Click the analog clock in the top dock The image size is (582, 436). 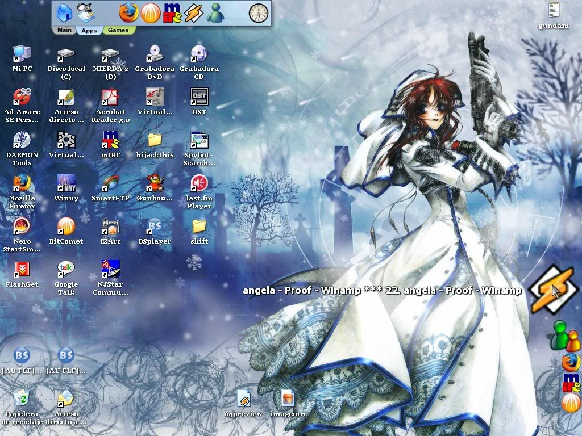click(259, 13)
